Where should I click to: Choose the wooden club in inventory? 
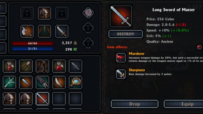tap(26, 66)
